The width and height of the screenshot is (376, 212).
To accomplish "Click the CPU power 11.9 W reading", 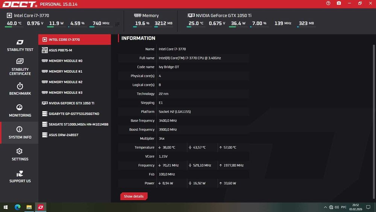I will [56, 23].
